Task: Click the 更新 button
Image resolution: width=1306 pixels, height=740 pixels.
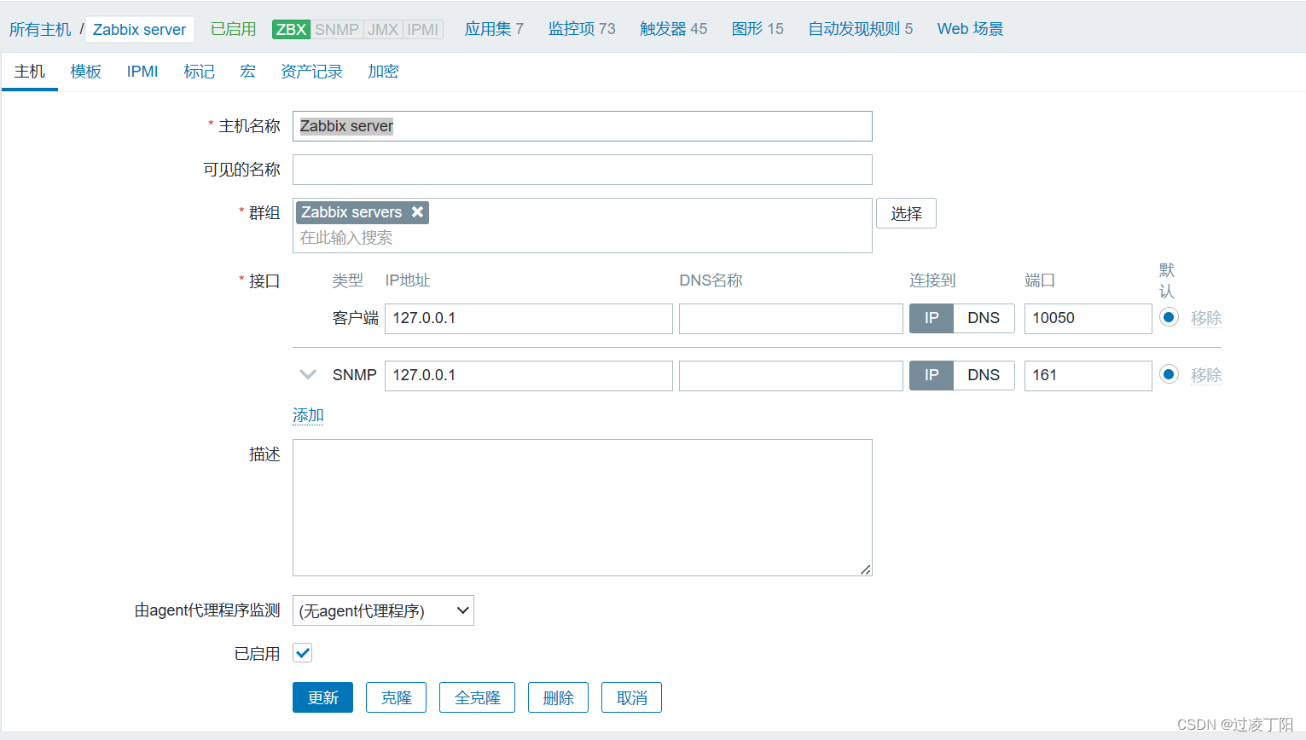Action: (323, 697)
